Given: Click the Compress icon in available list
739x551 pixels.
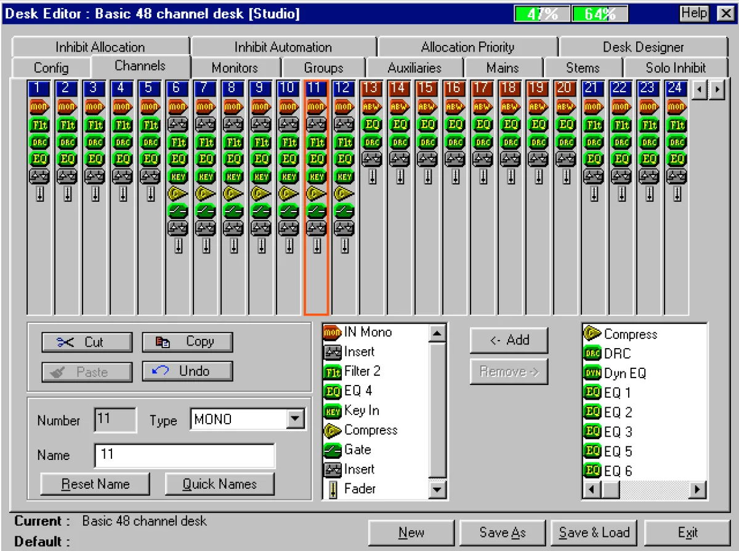Looking at the screenshot, I should tap(592, 334).
